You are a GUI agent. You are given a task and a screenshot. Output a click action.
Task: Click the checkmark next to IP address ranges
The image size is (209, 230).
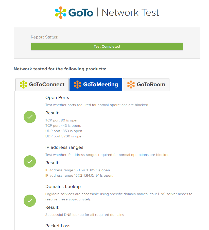click(x=30, y=161)
